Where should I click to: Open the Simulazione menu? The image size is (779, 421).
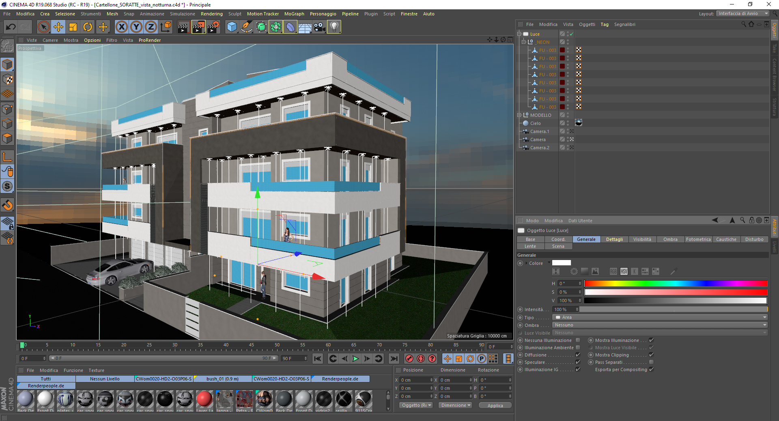(183, 14)
